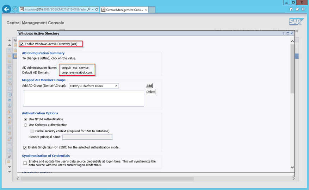Clear the AD Group field with the X
Viewport: 309px width, 190px height.
(116, 86)
